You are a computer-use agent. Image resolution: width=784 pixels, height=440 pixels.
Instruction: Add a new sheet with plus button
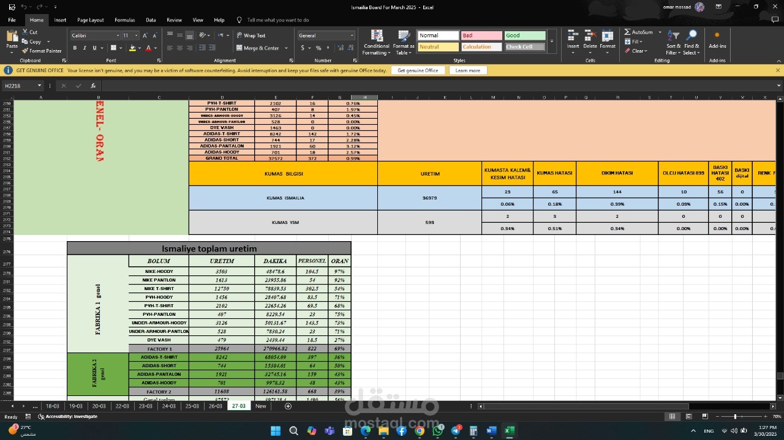288,406
